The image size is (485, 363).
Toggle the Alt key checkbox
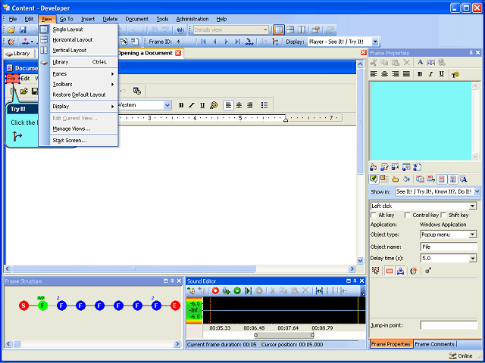pos(374,215)
